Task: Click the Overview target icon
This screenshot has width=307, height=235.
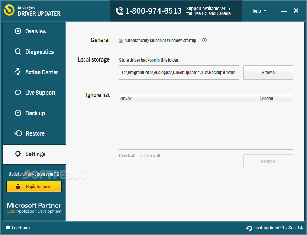Action: tap(18, 31)
